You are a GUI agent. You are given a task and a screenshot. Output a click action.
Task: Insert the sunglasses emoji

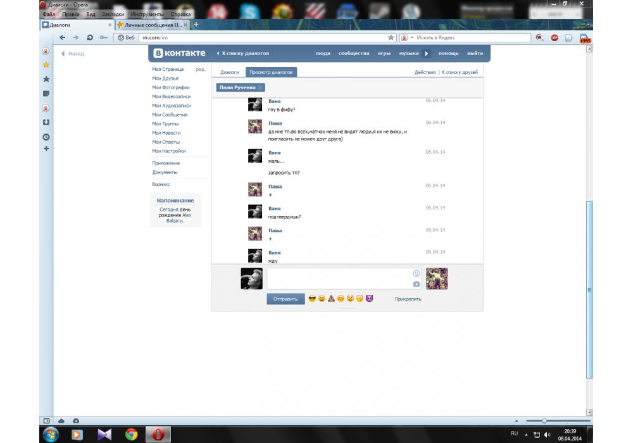[312, 299]
